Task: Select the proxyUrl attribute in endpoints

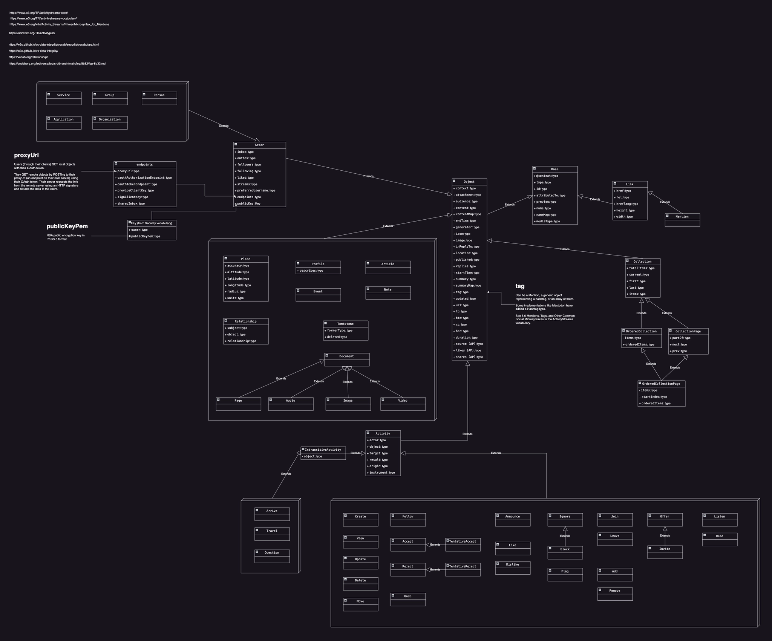Action: tap(145, 171)
